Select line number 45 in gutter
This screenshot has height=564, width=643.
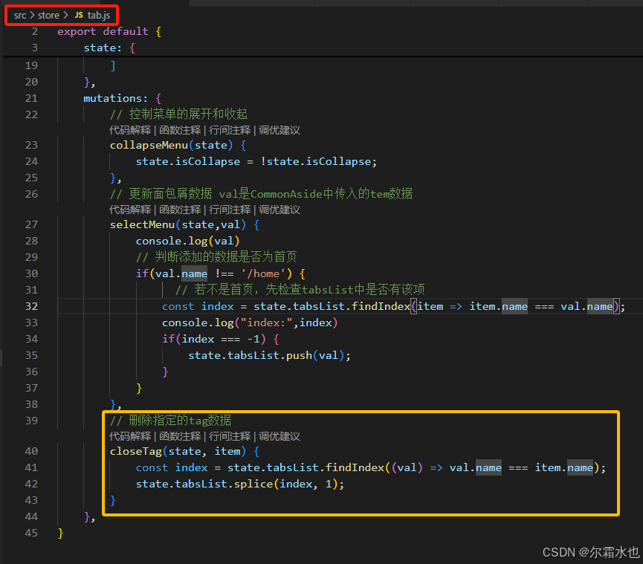31,533
